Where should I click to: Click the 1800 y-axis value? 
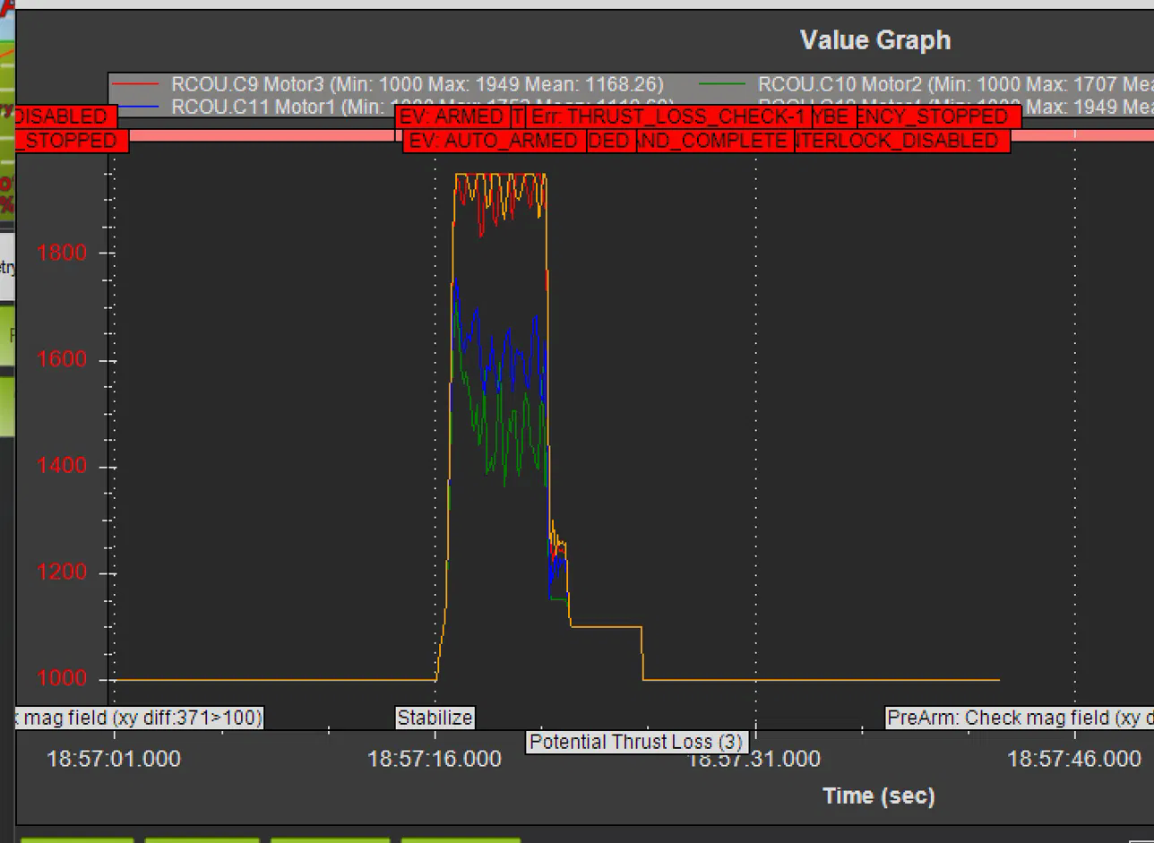tap(63, 253)
